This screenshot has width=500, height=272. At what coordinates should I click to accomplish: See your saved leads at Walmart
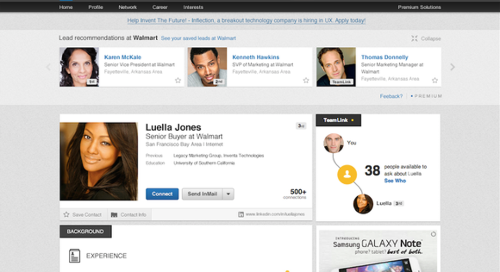coord(198,38)
